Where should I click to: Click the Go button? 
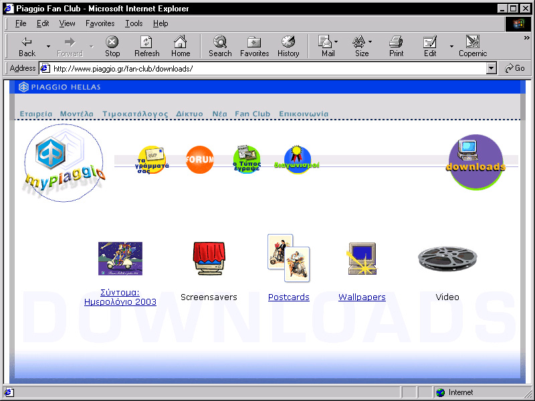(515, 68)
